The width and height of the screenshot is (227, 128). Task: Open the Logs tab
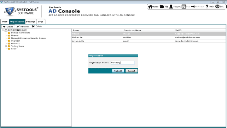[41, 21]
